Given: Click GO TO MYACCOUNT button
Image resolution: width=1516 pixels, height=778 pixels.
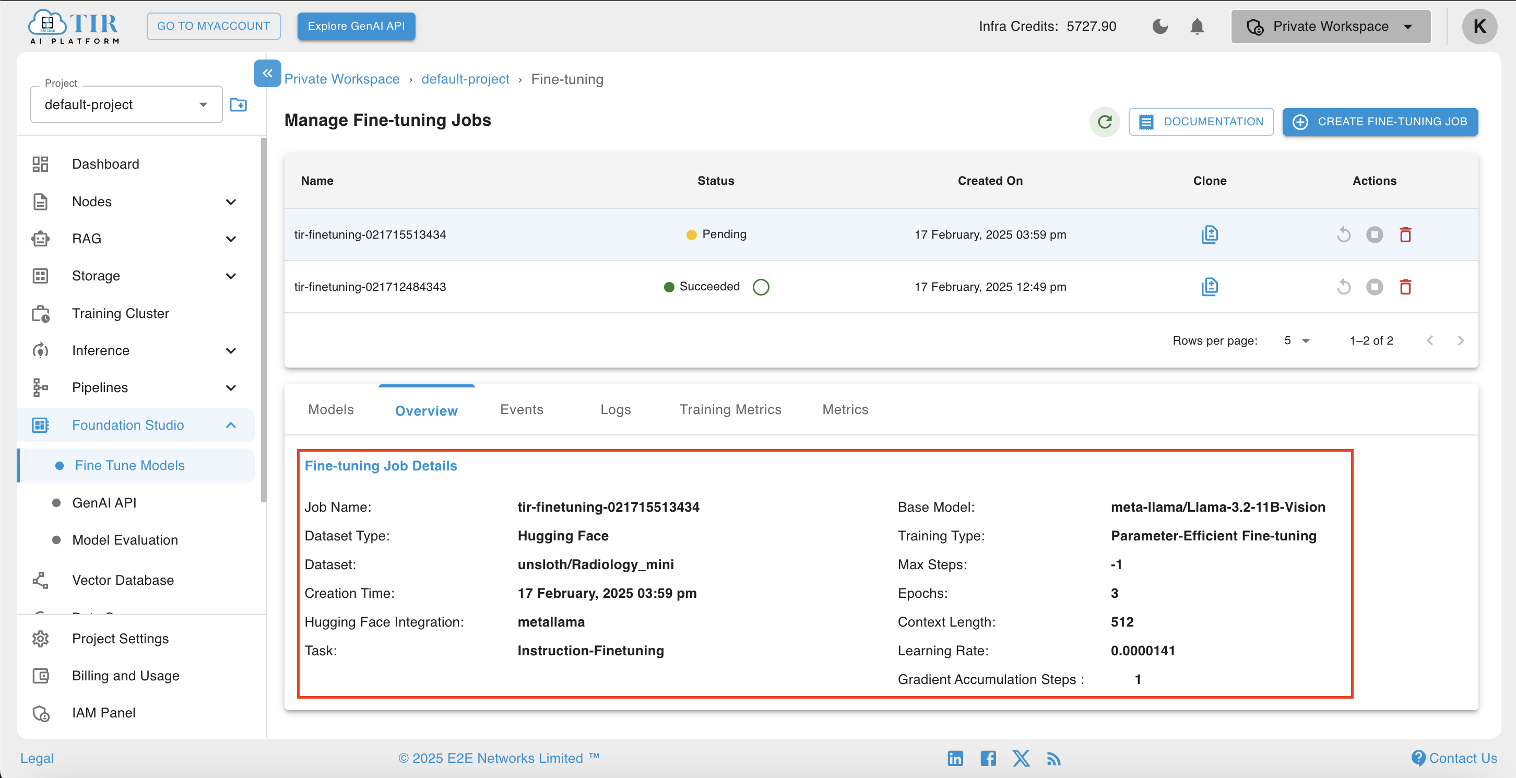Looking at the screenshot, I should [213, 27].
